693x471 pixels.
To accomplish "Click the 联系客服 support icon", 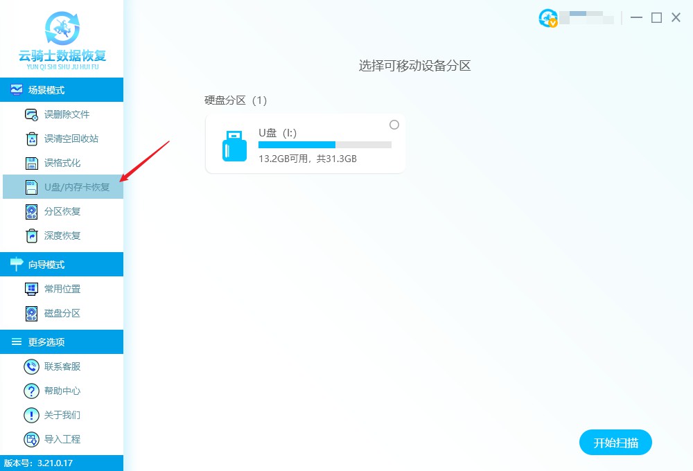I will 31,366.
